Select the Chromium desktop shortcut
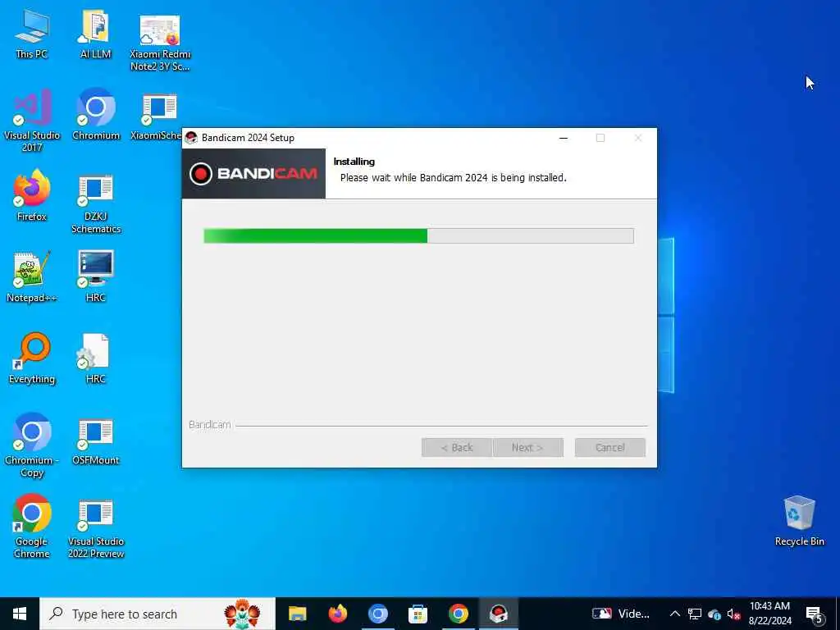Screen dimensions: 840x630 coord(95,115)
